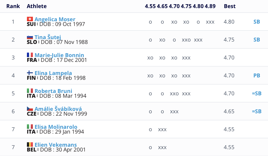Click the Czech flag beside Amálie Švábíková
The width and height of the screenshot is (268, 156).
point(30,109)
